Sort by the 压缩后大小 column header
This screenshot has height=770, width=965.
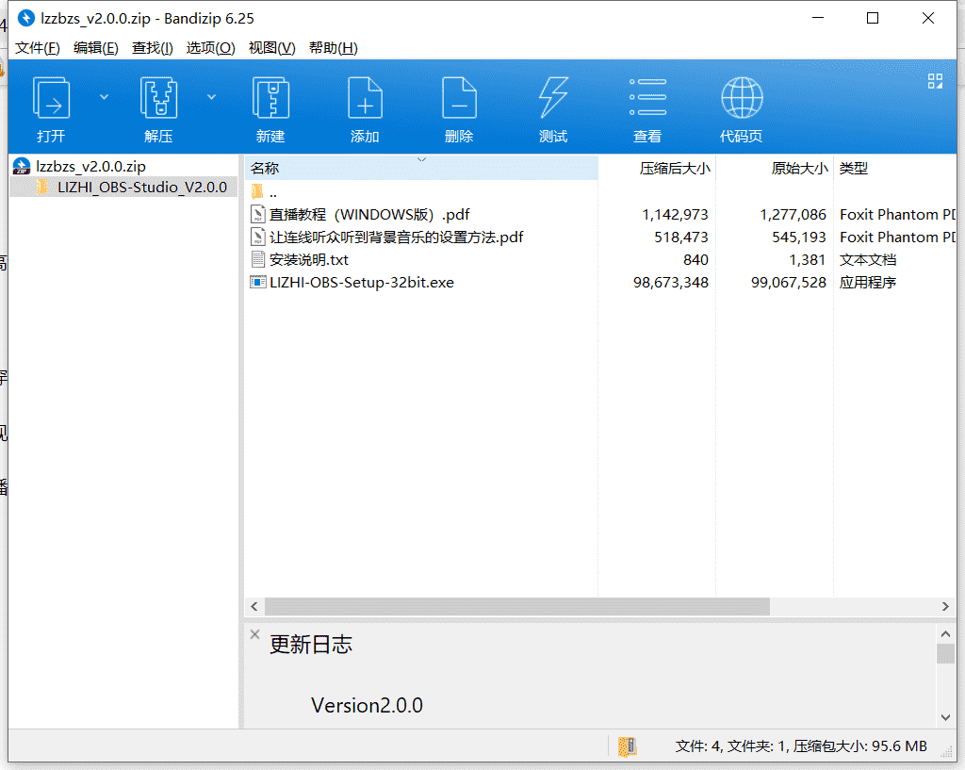(657, 168)
